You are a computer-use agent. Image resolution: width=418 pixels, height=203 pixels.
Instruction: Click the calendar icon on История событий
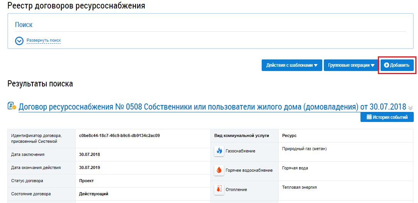(369, 117)
